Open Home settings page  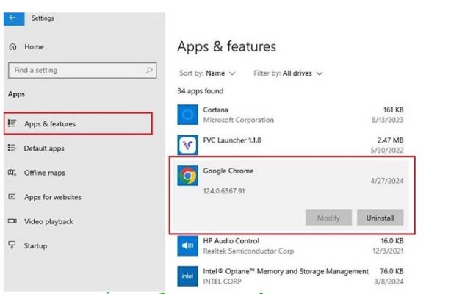[35, 46]
